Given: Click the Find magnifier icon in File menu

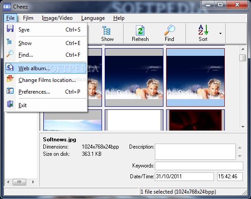Looking at the screenshot, I should click(10, 54).
